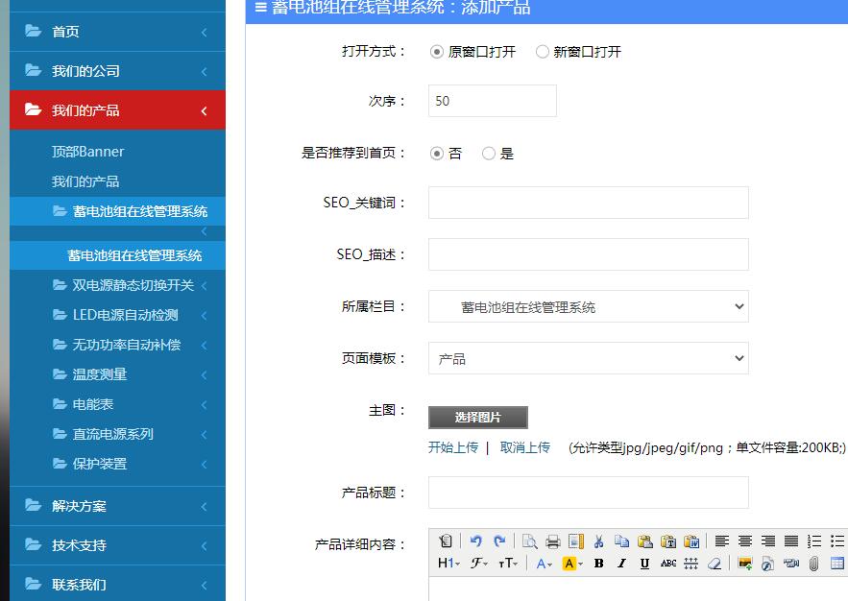
Task: Click the redo icon in editor toolbar
Action: (x=498, y=541)
